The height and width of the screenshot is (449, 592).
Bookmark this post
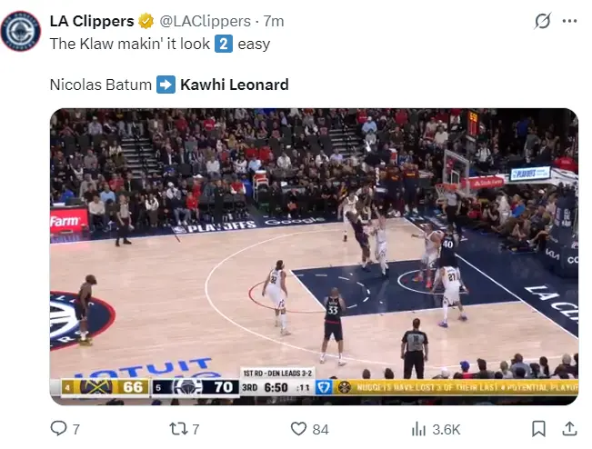[x=538, y=429]
